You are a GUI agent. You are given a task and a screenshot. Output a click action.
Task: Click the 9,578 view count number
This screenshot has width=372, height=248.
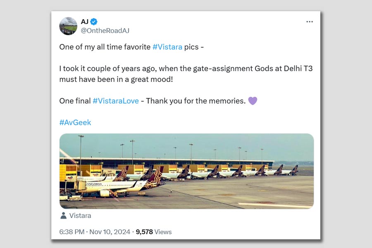(144, 232)
